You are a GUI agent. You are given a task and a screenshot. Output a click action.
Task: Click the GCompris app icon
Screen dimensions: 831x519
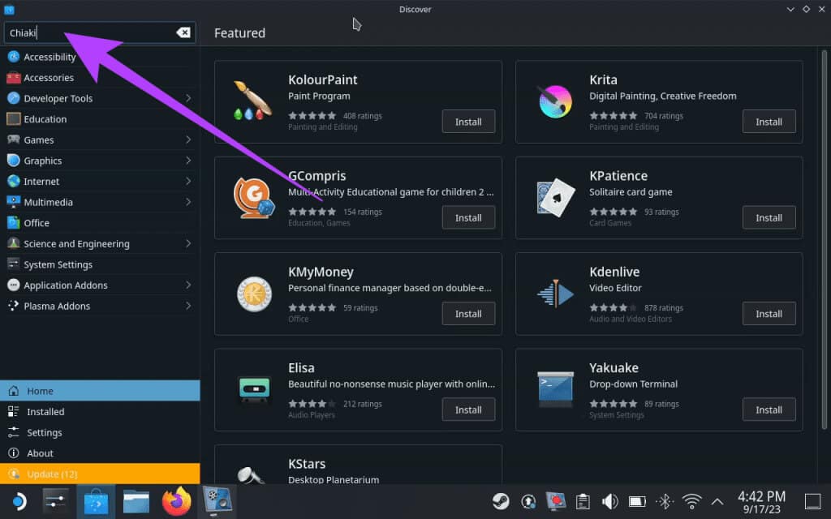pyautogui.click(x=254, y=198)
